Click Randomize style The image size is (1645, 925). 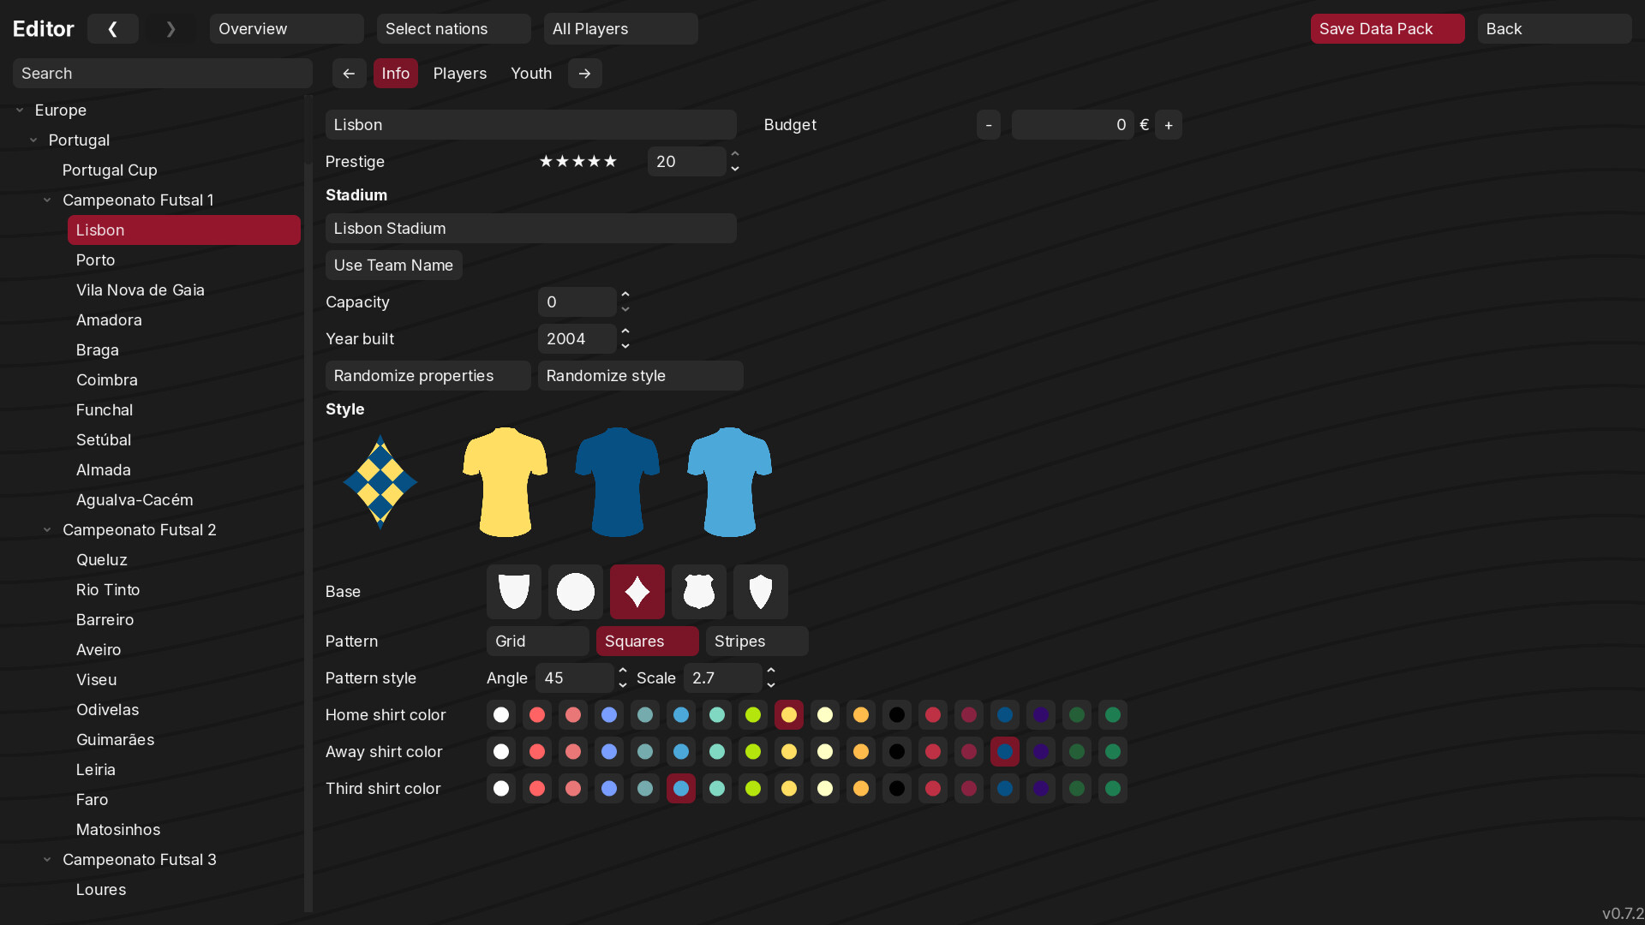(x=640, y=375)
